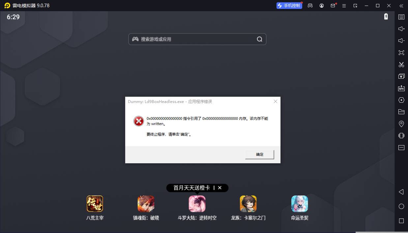This screenshot has height=233, width=408.
Task: Collapse the sidebar with double chevron
Action: [x=401, y=6]
